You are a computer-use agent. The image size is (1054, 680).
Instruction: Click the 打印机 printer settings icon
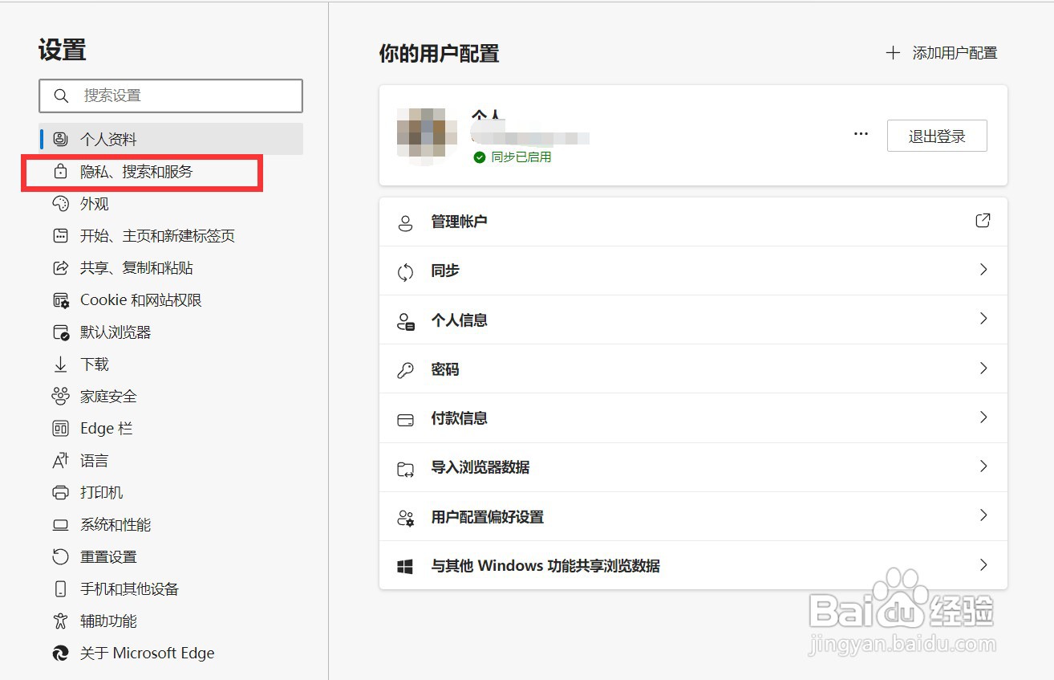click(61, 492)
